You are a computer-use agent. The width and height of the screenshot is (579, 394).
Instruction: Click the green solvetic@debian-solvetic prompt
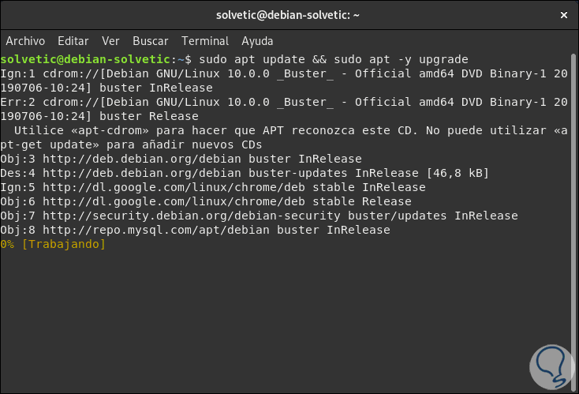85,59
